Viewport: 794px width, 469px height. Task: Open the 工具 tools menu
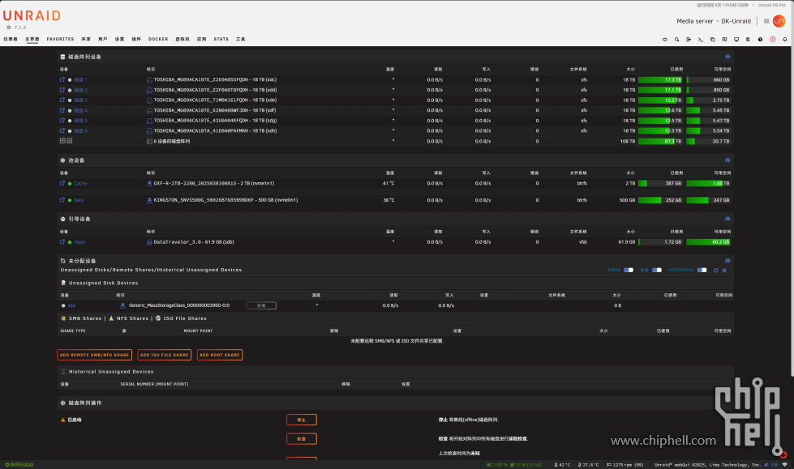pyautogui.click(x=241, y=39)
